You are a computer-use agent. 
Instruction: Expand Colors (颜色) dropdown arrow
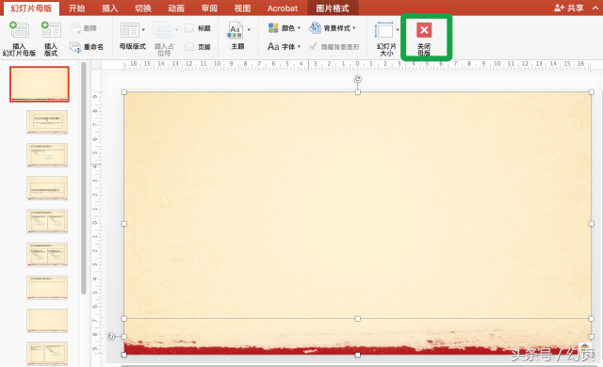click(x=299, y=28)
